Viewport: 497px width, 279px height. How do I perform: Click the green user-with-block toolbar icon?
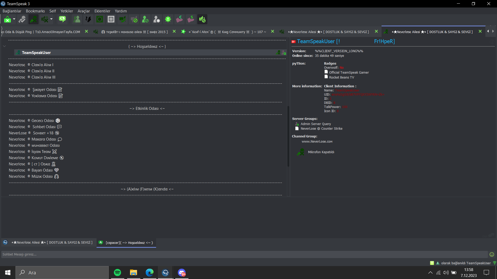point(145,19)
